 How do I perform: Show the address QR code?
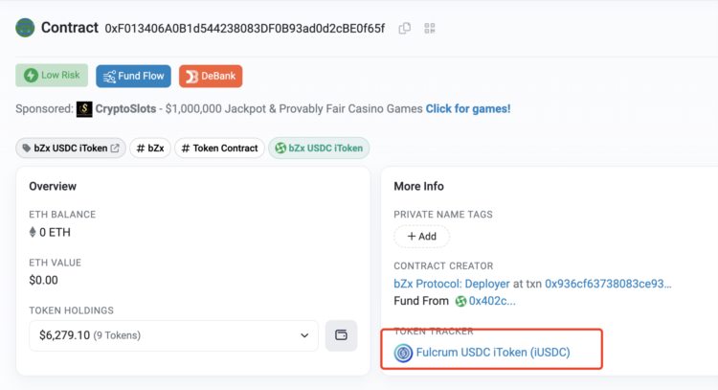click(x=429, y=29)
